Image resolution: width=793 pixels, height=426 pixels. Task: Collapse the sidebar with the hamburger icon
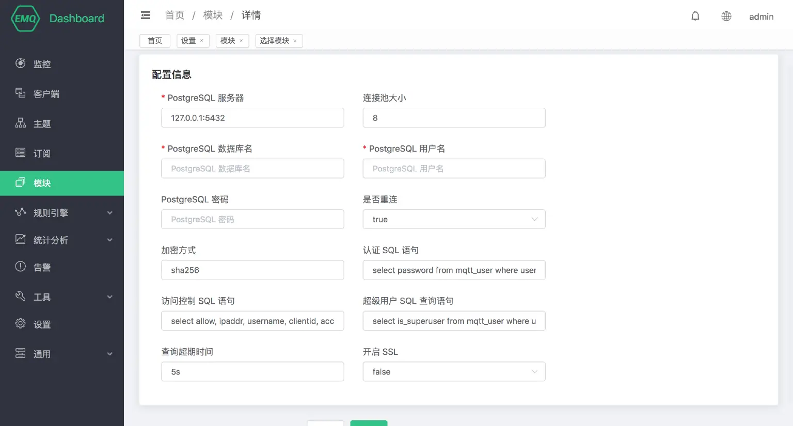(145, 15)
